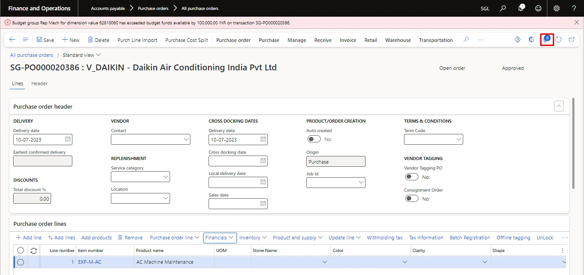Refresh the page
This screenshot has height=275, width=584.
(559, 40)
